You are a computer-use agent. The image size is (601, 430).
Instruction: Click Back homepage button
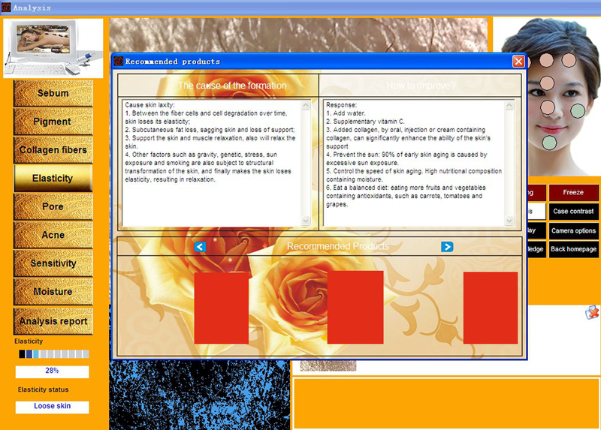[x=574, y=249]
